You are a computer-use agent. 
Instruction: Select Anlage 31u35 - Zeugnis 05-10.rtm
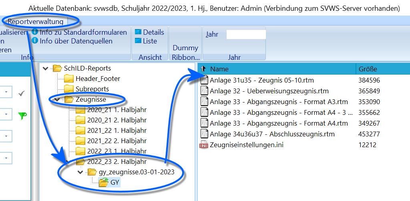tap(262, 80)
